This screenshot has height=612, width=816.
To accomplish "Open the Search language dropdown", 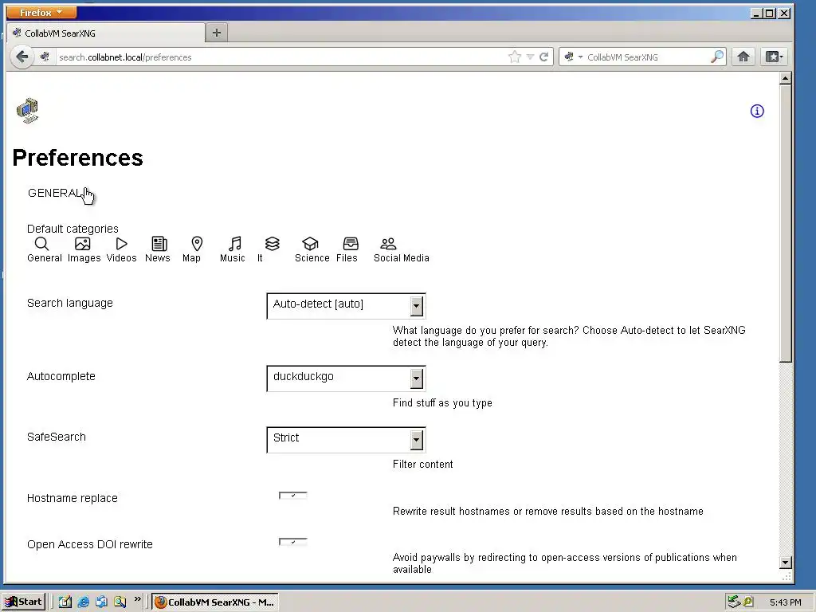I will (x=346, y=306).
